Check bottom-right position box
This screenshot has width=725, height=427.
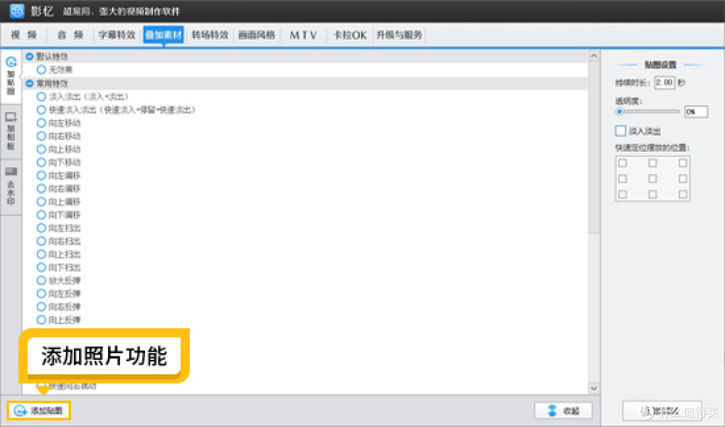(683, 194)
